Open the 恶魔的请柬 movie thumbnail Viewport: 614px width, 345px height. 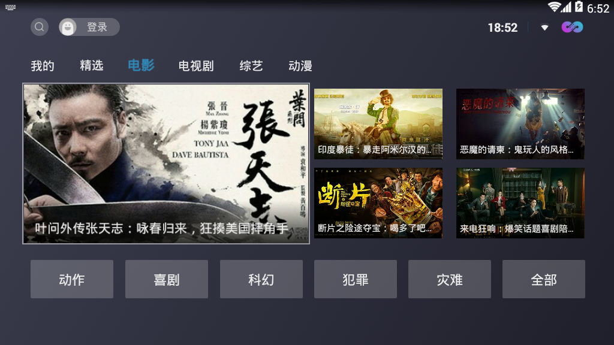click(x=520, y=123)
